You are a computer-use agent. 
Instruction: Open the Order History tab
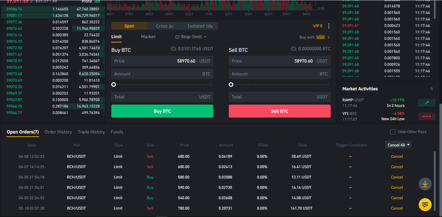(58, 132)
